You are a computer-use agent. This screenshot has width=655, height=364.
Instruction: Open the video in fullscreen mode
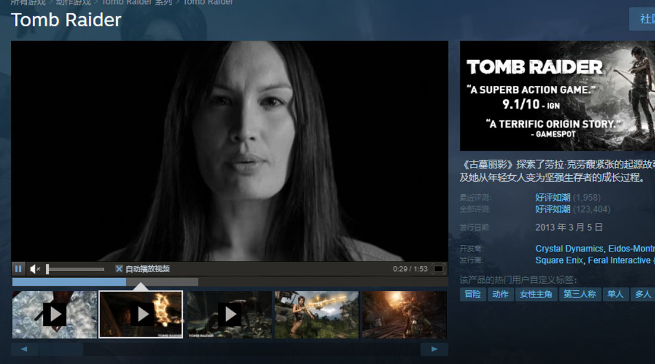point(438,269)
